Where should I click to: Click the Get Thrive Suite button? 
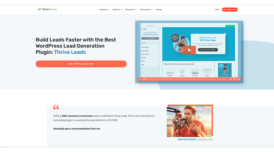tap(229, 10)
